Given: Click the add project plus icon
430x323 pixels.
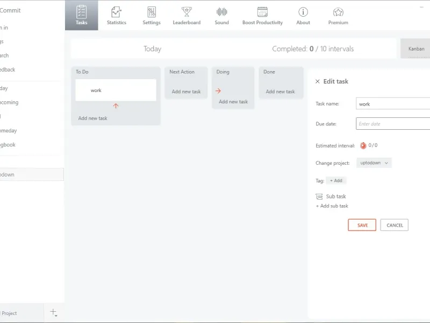Looking at the screenshot, I should pyautogui.click(x=53, y=312).
